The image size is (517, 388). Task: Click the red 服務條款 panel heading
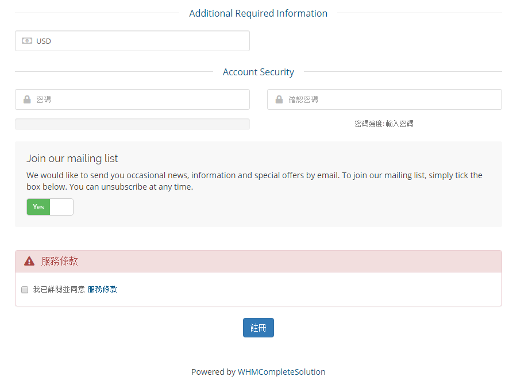click(60, 262)
